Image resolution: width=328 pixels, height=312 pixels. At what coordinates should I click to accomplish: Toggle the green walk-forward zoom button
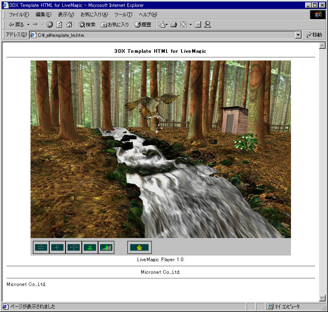(90, 247)
